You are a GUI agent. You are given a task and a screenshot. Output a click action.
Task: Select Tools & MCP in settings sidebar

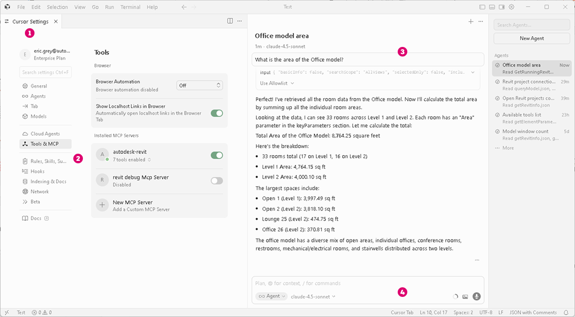pos(46,144)
